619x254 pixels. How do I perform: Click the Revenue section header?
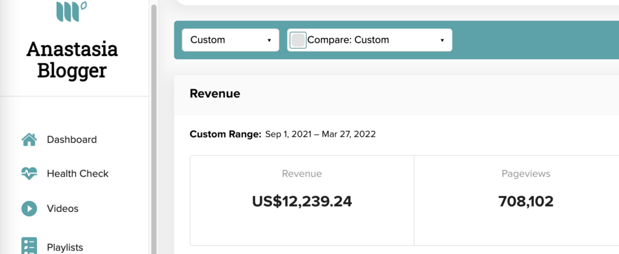(x=215, y=94)
